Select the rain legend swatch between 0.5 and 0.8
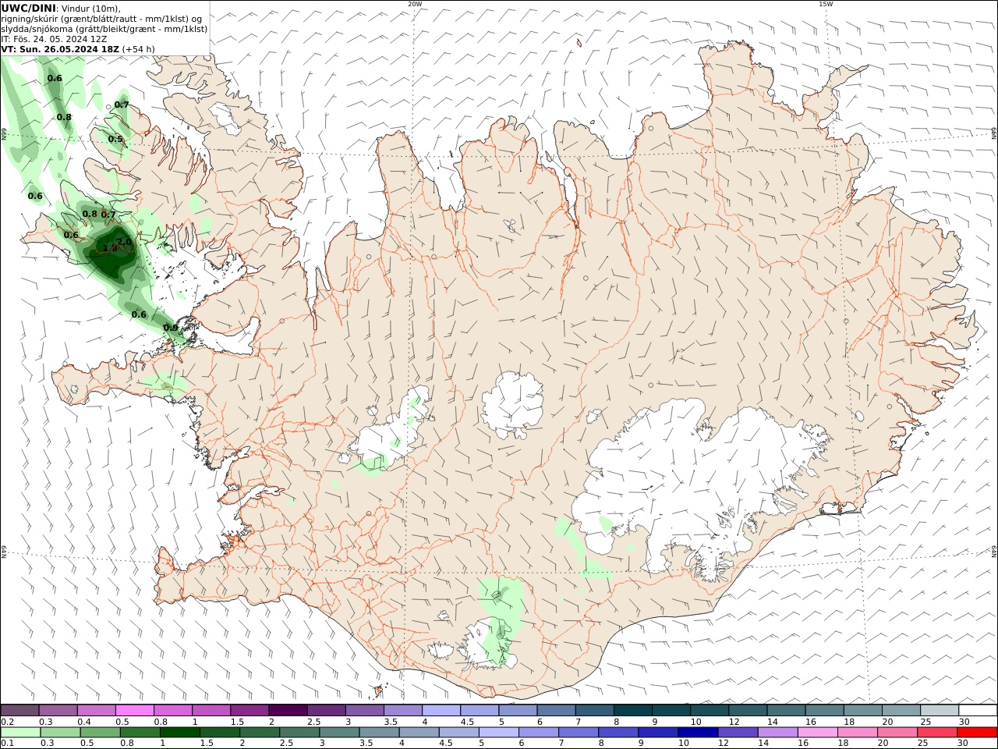 point(100,733)
